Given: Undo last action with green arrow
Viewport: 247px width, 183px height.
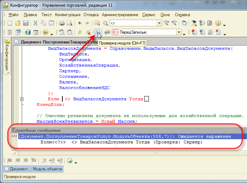Looking at the screenshot, I should tap(80, 23).
